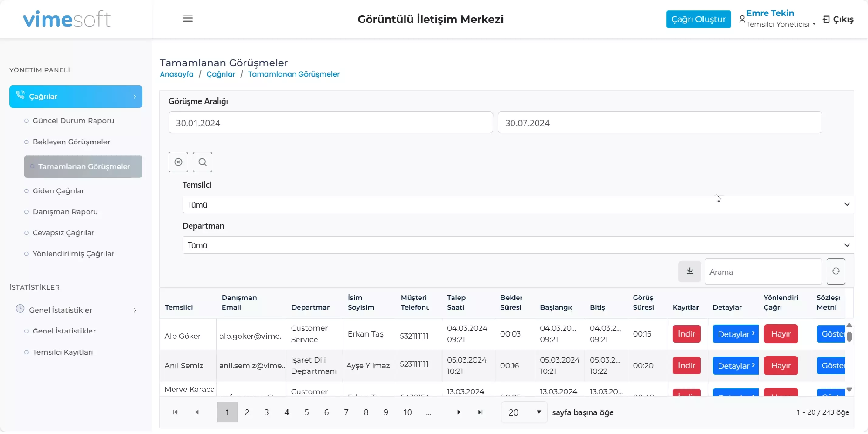Open the Departman dropdown
This screenshot has height=434, width=868.
click(518, 245)
